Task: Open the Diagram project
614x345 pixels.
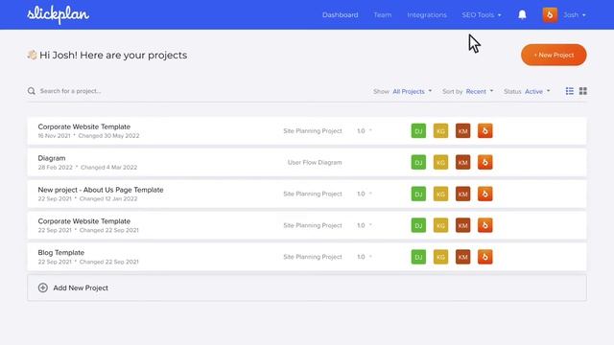Action: pos(52,158)
